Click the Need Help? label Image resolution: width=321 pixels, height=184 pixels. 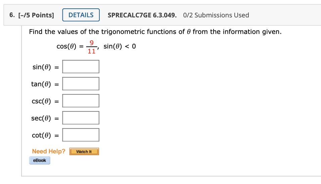coord(48,151)
